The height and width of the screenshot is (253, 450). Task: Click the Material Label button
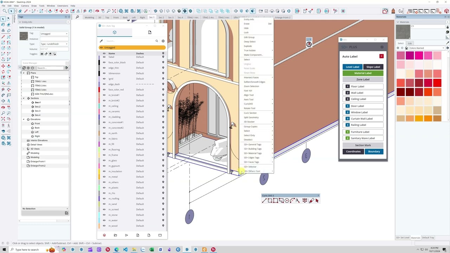coord(363,73)
